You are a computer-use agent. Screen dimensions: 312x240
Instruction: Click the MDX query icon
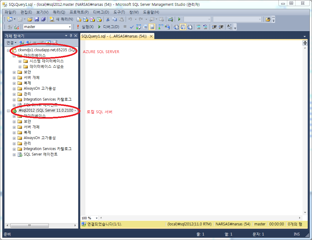tap(86, 19)
